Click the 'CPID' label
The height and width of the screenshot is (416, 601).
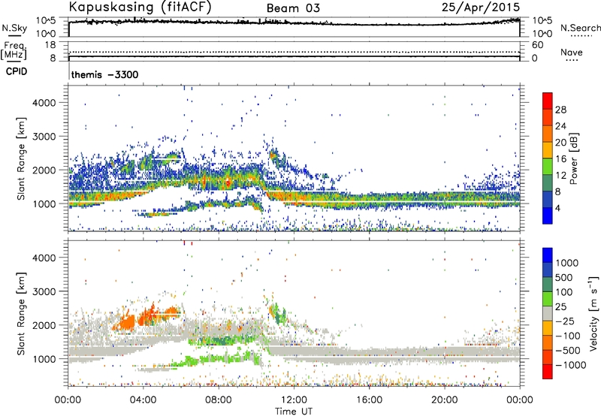(17, 71)
